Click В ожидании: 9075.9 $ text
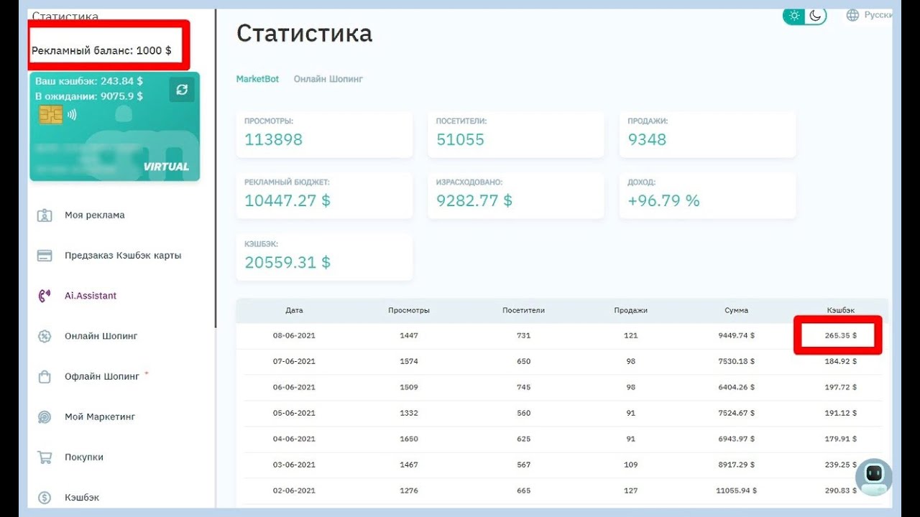920x517 pixels. 89,96
